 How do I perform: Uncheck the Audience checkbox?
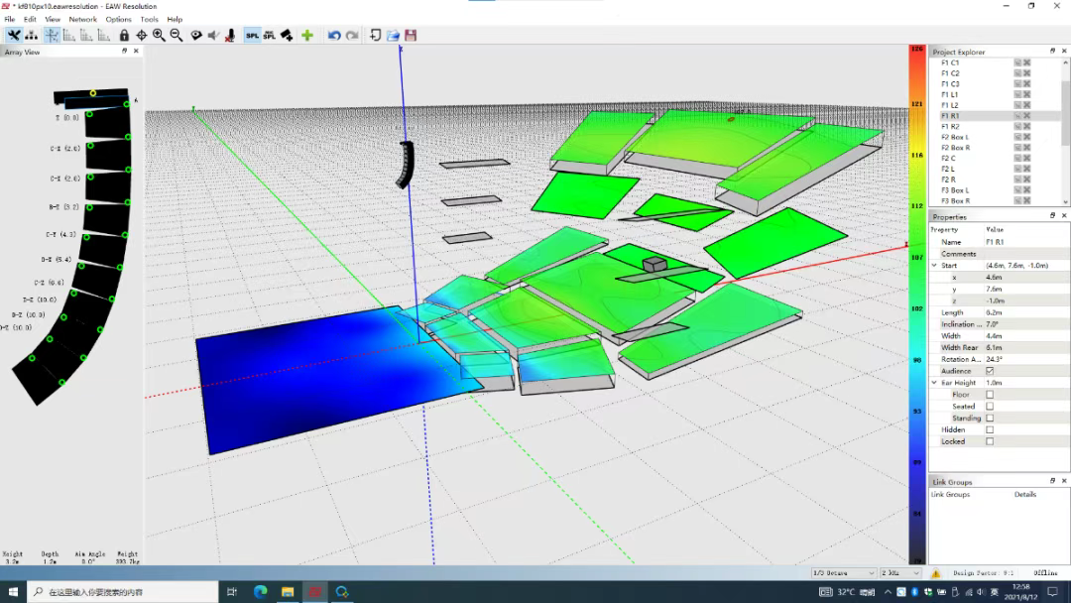pyautogui.click(x=989, y=371)
